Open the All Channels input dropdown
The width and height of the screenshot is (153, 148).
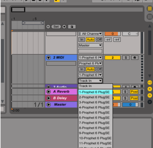90,34
